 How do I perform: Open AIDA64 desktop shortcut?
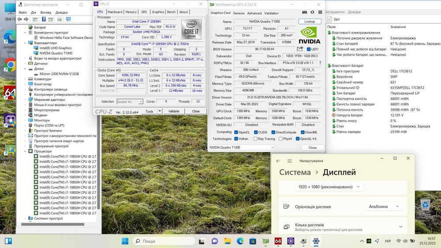click(x=10, y=95)
